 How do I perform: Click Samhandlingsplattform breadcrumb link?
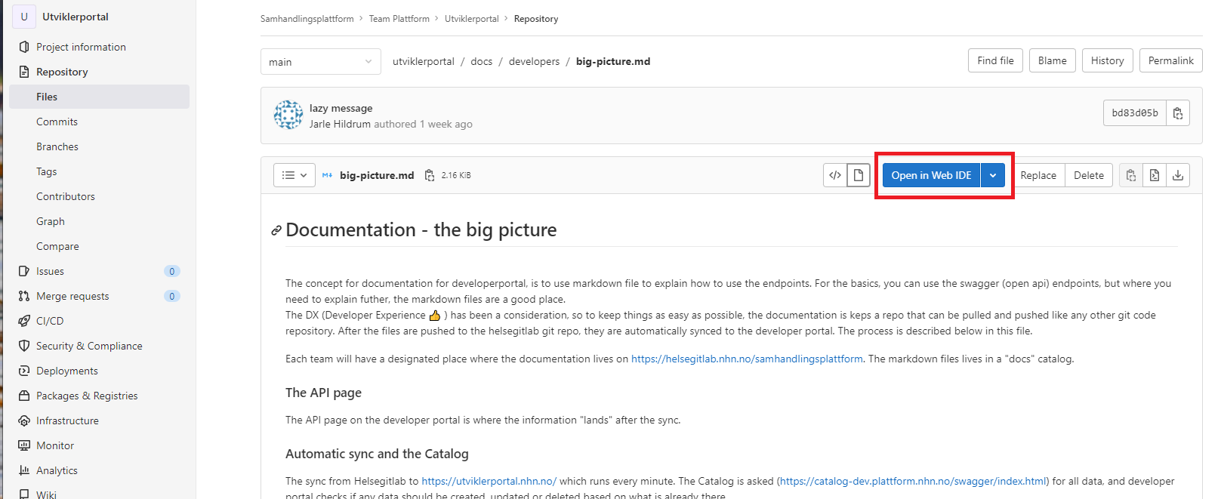coord(307,19)
